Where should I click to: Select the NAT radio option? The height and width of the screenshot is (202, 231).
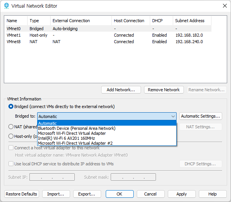11,126
